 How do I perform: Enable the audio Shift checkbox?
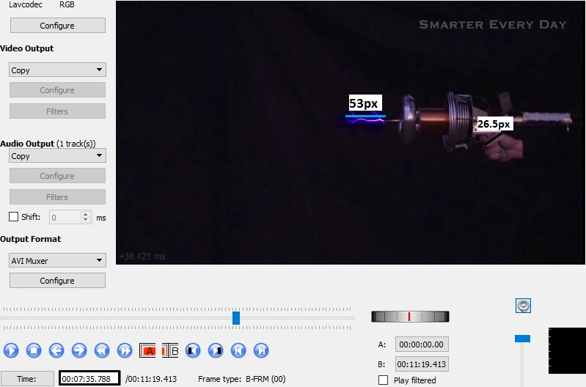(13, 217)
